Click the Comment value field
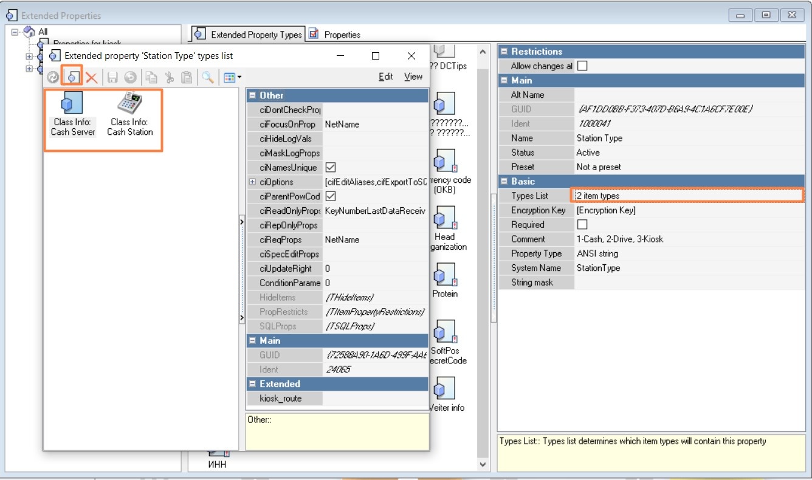This screenshot has width=812, height=480. pyautogui.click(x=689, y=239)
